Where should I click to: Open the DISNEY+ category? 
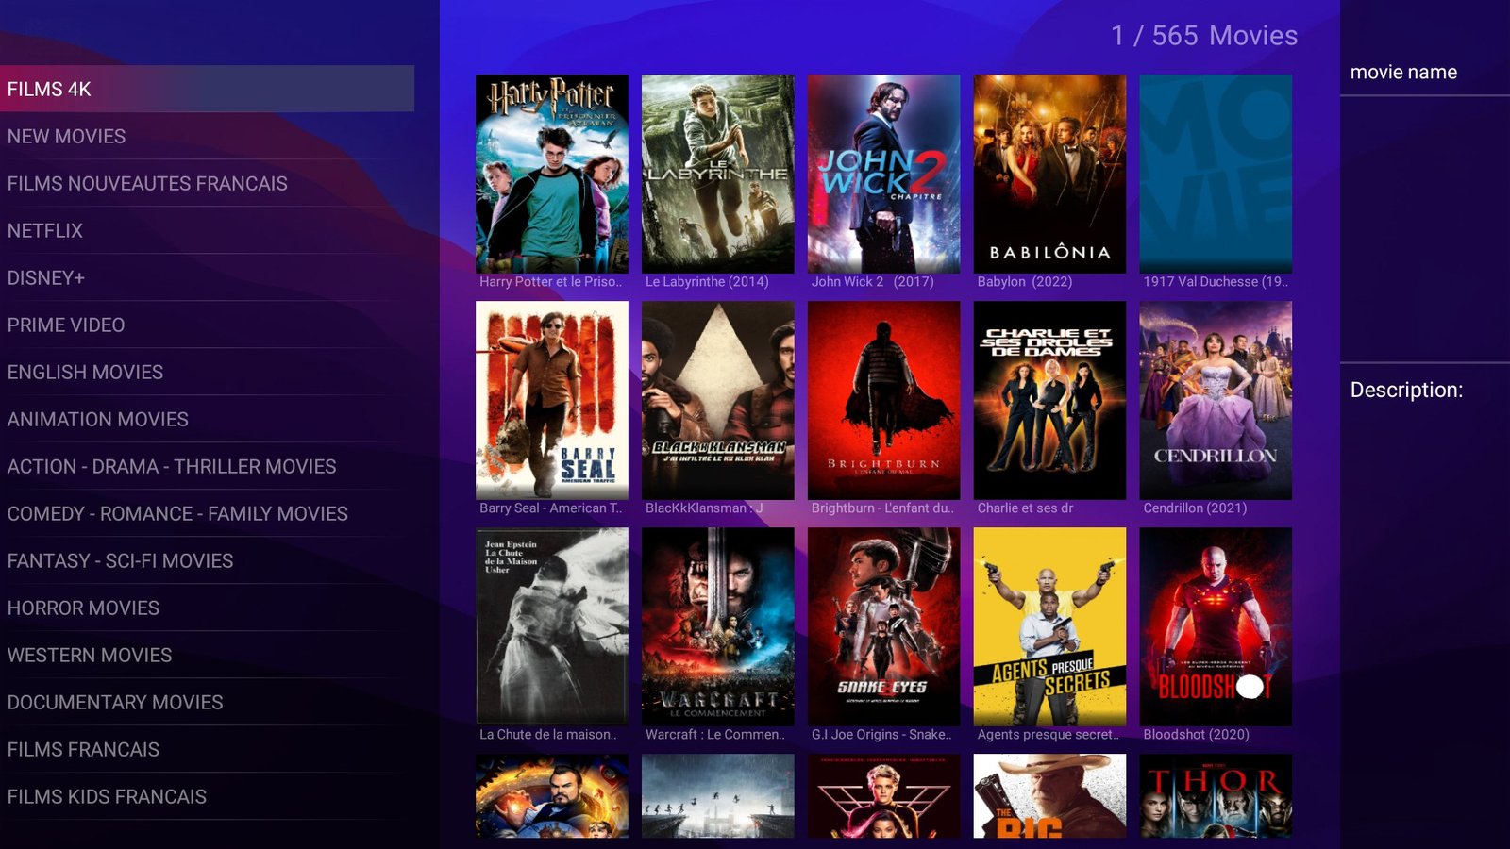click(x=46, y=277)
